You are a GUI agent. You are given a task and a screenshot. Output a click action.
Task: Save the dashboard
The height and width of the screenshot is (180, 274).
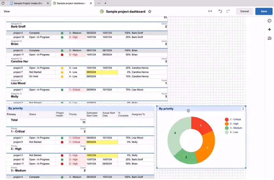tap(264, 11)
